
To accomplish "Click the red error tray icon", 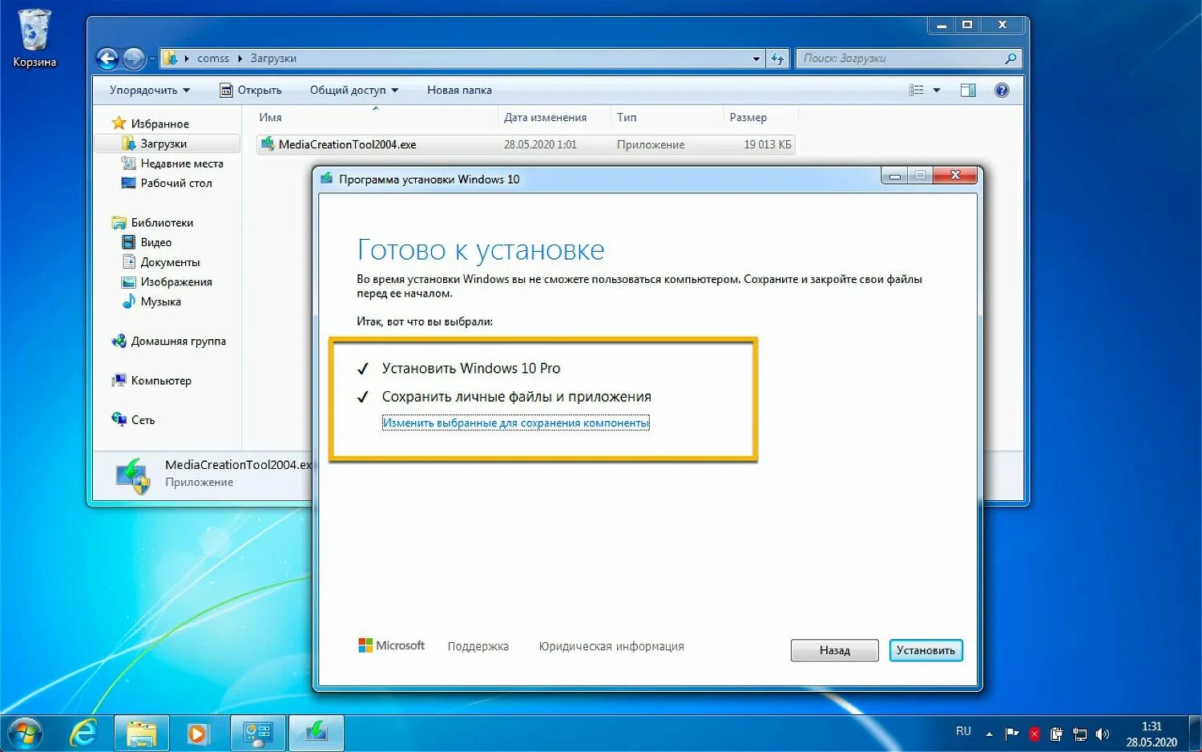I will tap(1035, 734).
